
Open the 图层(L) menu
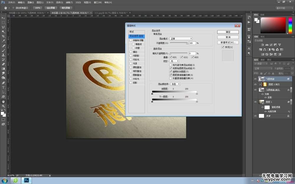pos(40,2)
